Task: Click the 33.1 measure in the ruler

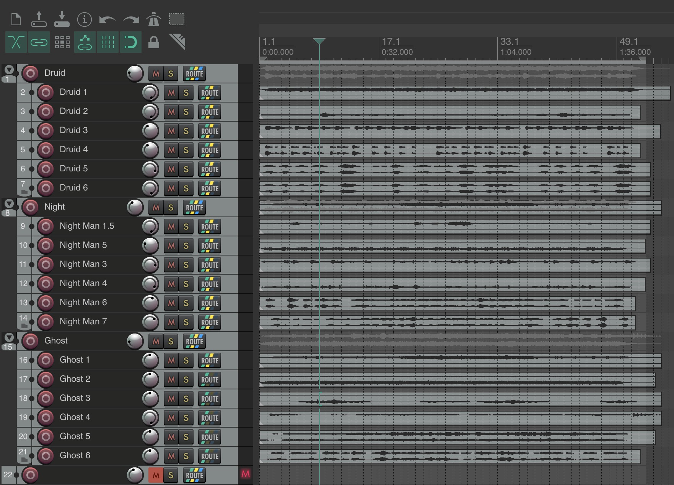Action: coord(509,41)
